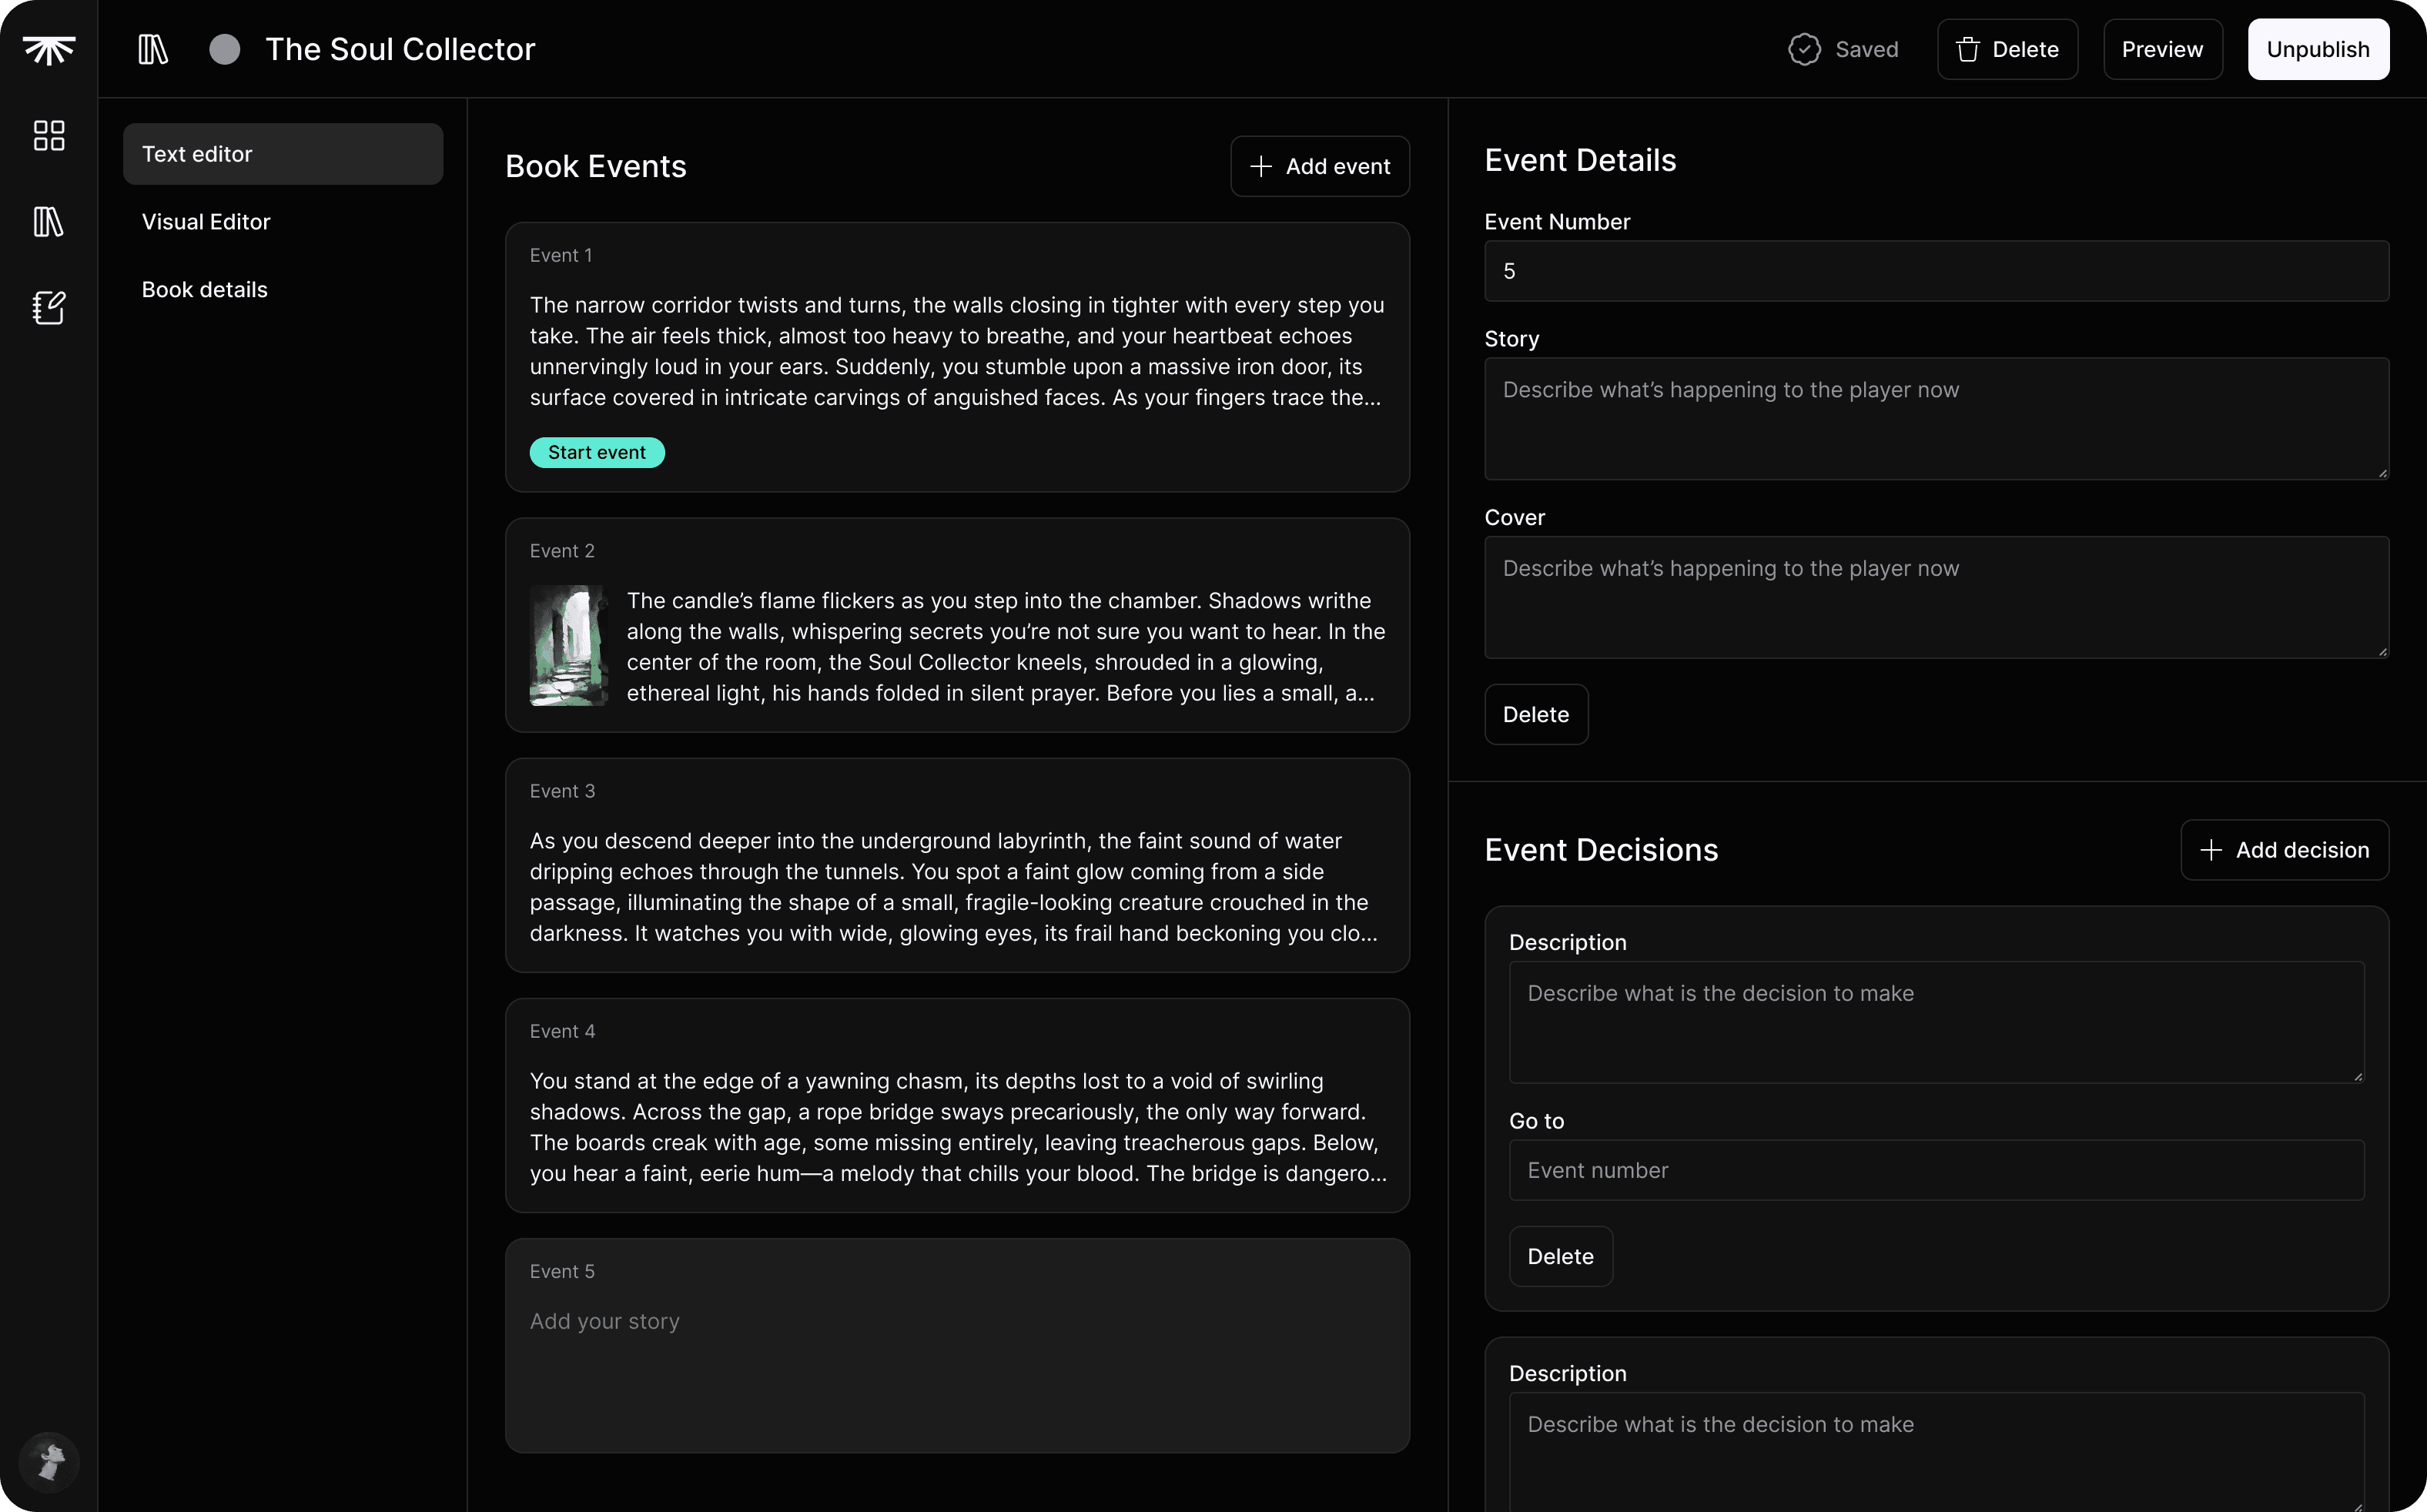Click the books icon beside the title

153,49
